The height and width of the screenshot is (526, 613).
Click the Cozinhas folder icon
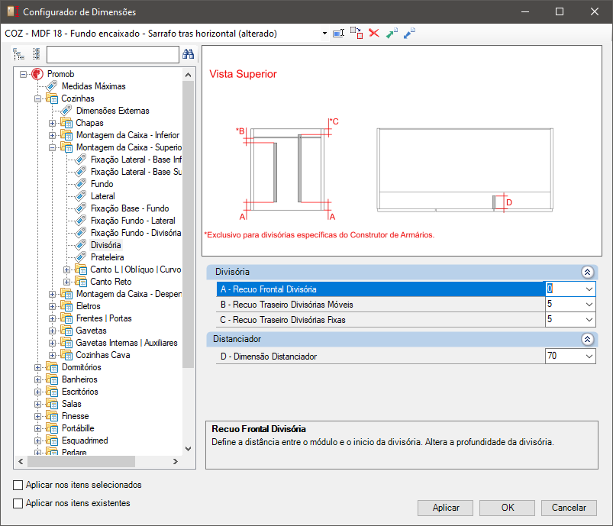(52, 98)
